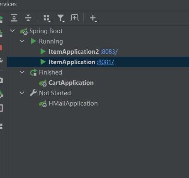Select the Finished group label
Screen dimensions: 189x178
pyautogui.click(x=51, y=72)
